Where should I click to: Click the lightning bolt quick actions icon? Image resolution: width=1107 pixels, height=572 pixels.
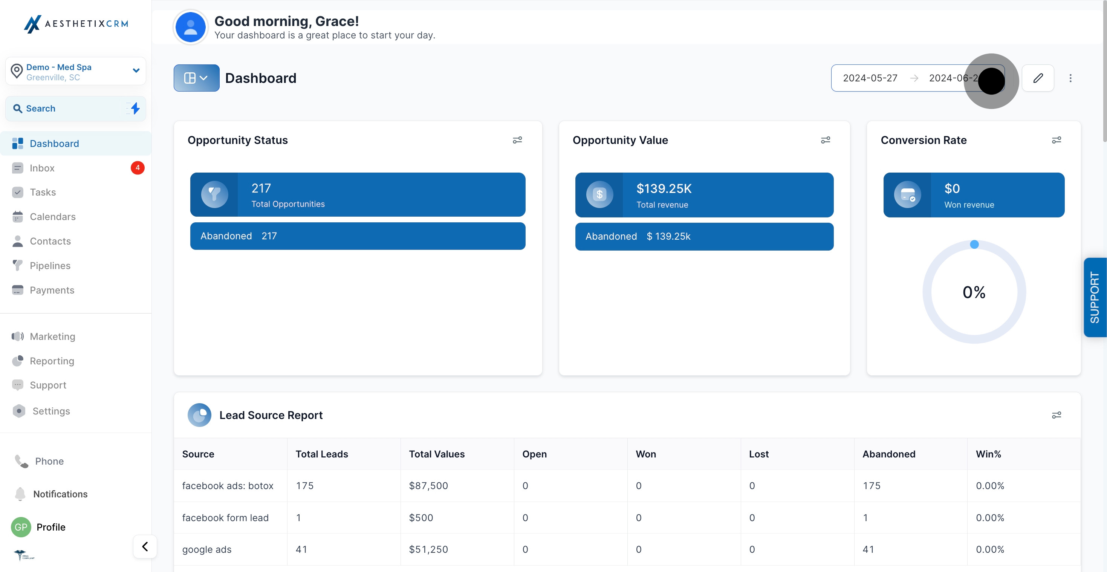pos(135,108)
